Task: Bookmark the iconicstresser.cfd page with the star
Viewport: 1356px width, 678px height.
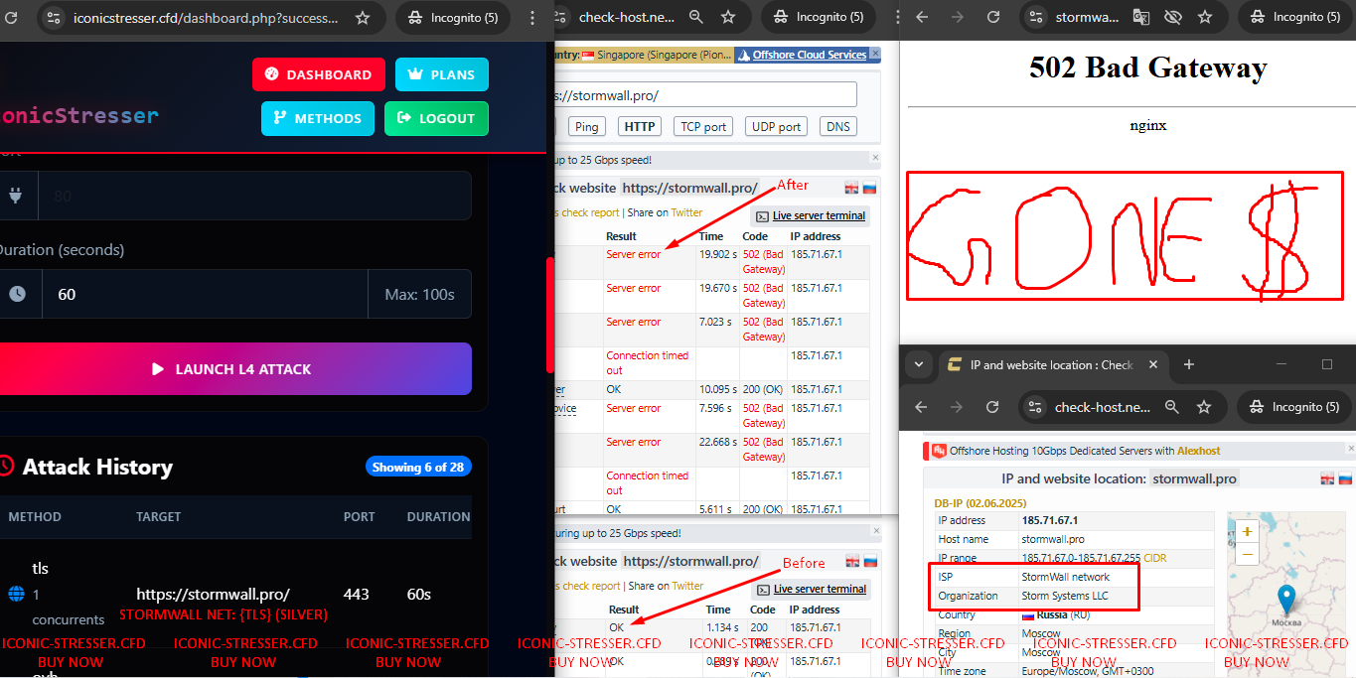Action: click(363, 18)
